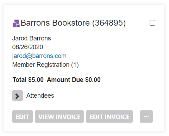
Task: Select the $0.00 amount due value
Action: (93, 80)
